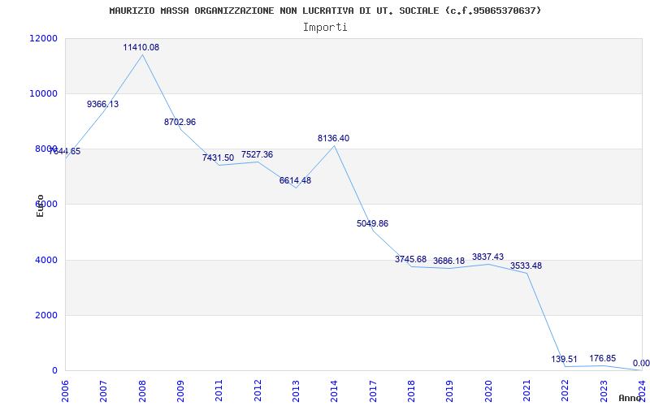Select the 7431.50 value label
Image resolution: width=650 pixels, height=406 pixels.
(218, 158)
